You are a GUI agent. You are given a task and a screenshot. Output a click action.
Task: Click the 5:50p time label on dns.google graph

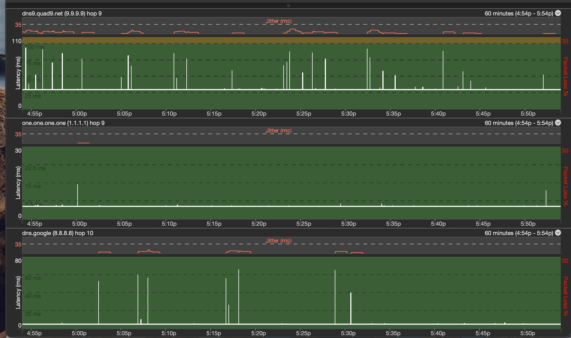tap(528, 333)
